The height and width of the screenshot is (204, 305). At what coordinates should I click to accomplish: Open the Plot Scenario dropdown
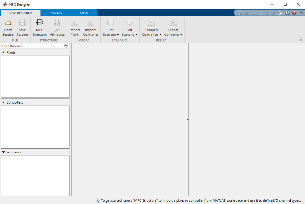[x=111, y=35]
